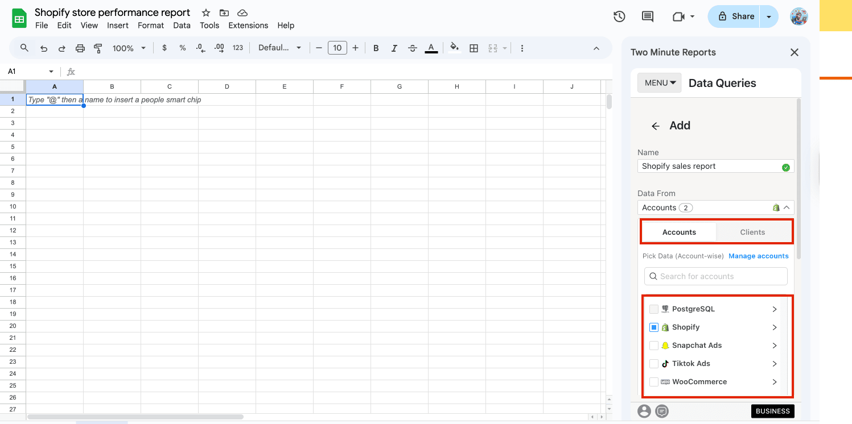Click the Search for accounts field
Viewport: 852px width, 424px height.
coord(716,276)
